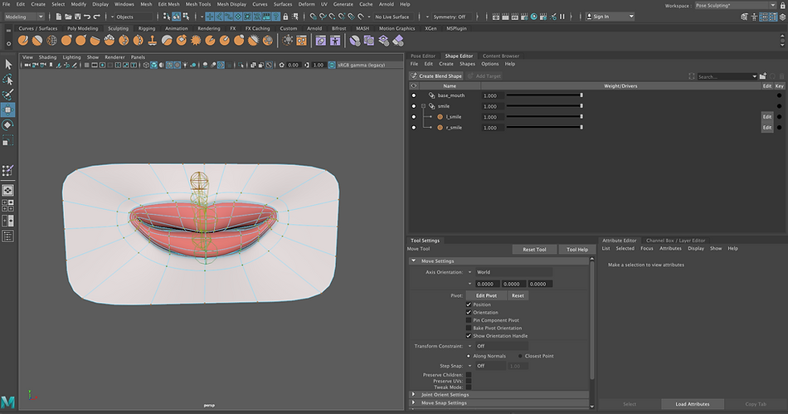Open the Transform Constraint dropdown
The height and width of the screenshot is (414, 788).
(x=498, y=346)
